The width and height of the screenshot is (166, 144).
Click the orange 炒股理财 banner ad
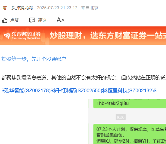click(83, 36)
